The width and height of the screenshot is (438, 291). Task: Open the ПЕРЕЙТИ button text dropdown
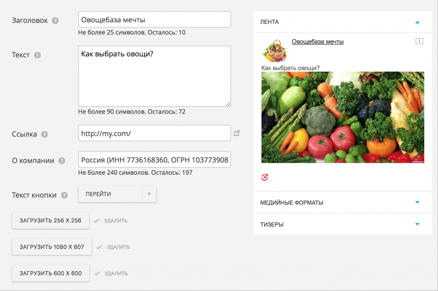click(149, 194)
